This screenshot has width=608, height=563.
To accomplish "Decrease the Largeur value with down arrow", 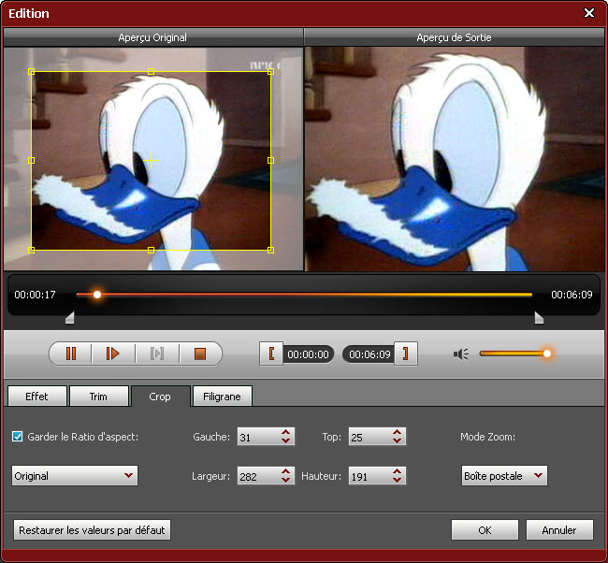I will [x=286, y=480].
